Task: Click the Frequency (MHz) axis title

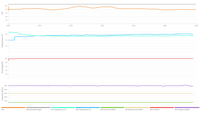Action: pyautogui.click(x=3, y=94)
